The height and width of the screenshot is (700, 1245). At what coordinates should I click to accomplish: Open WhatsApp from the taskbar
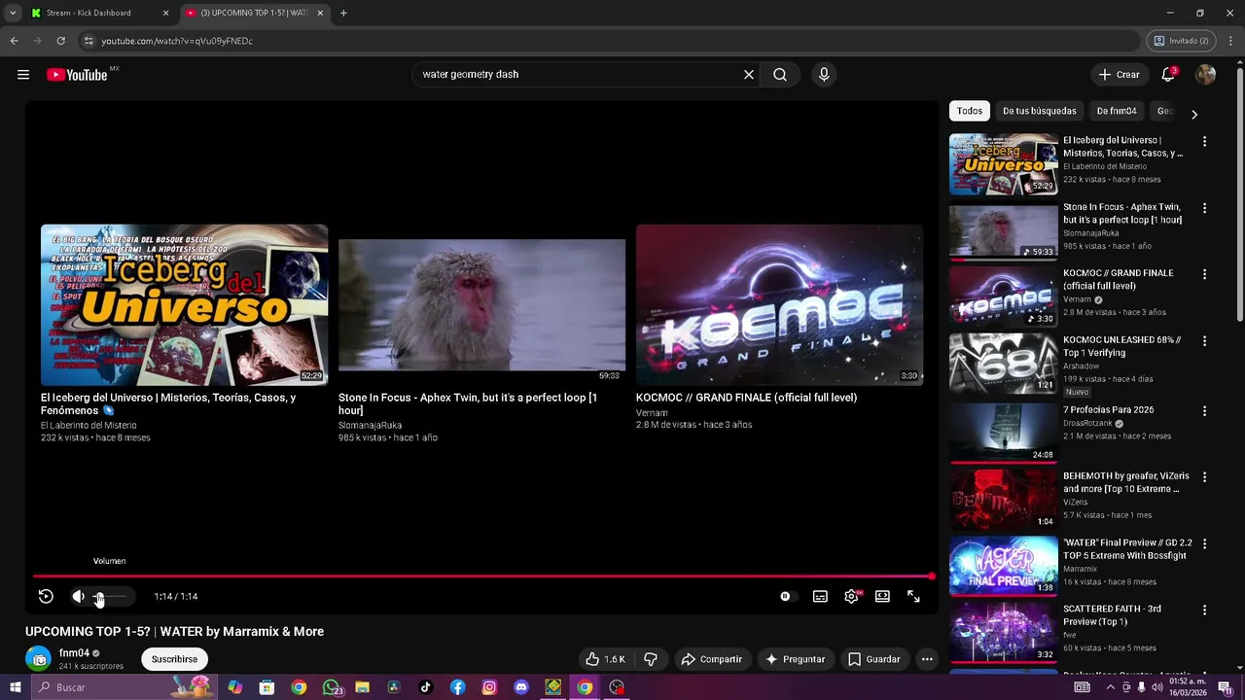click(332, 687)
